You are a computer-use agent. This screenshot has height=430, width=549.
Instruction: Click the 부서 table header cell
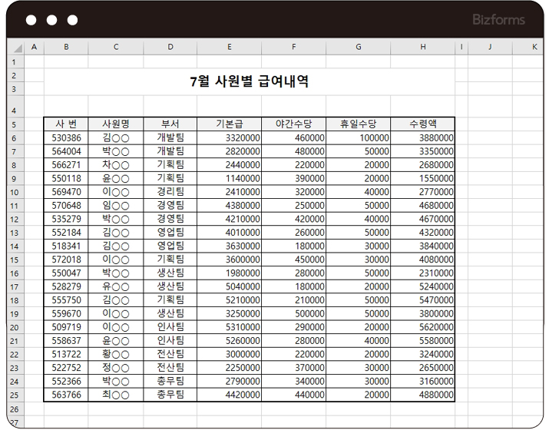coord(170,124)
